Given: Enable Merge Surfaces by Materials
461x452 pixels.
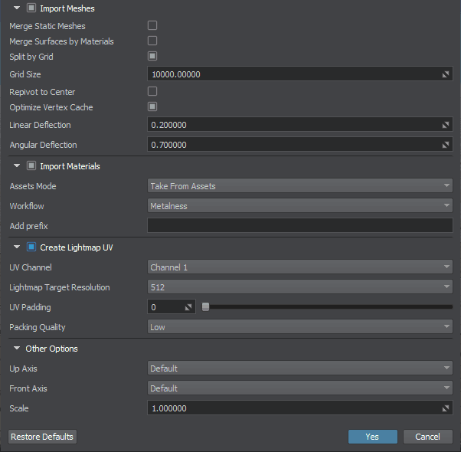Looking at the screenshot, I should click(152, 41).
